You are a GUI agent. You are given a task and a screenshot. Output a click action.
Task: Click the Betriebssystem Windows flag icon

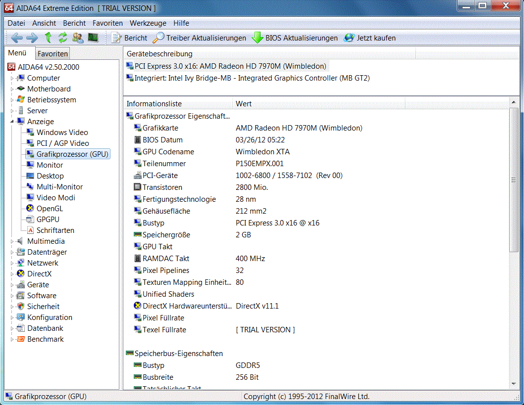[x=21, y=100]
